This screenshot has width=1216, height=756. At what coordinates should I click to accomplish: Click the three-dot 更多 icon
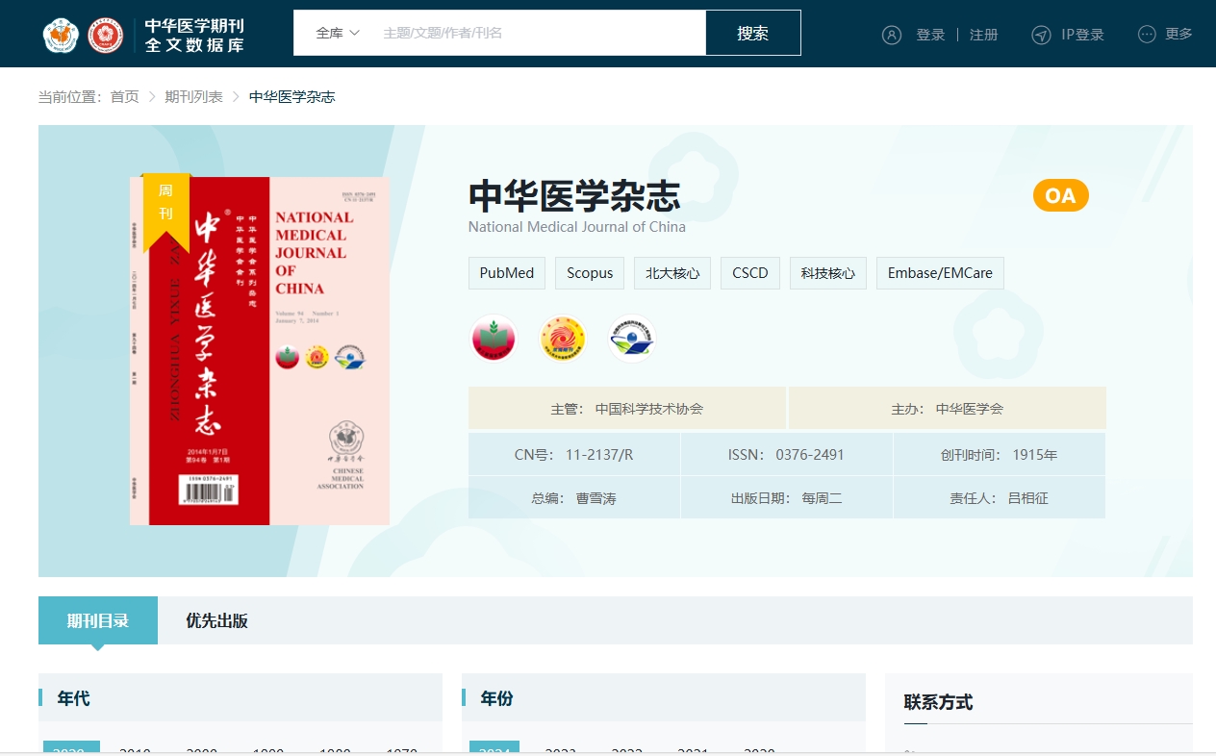point(1147,34)
